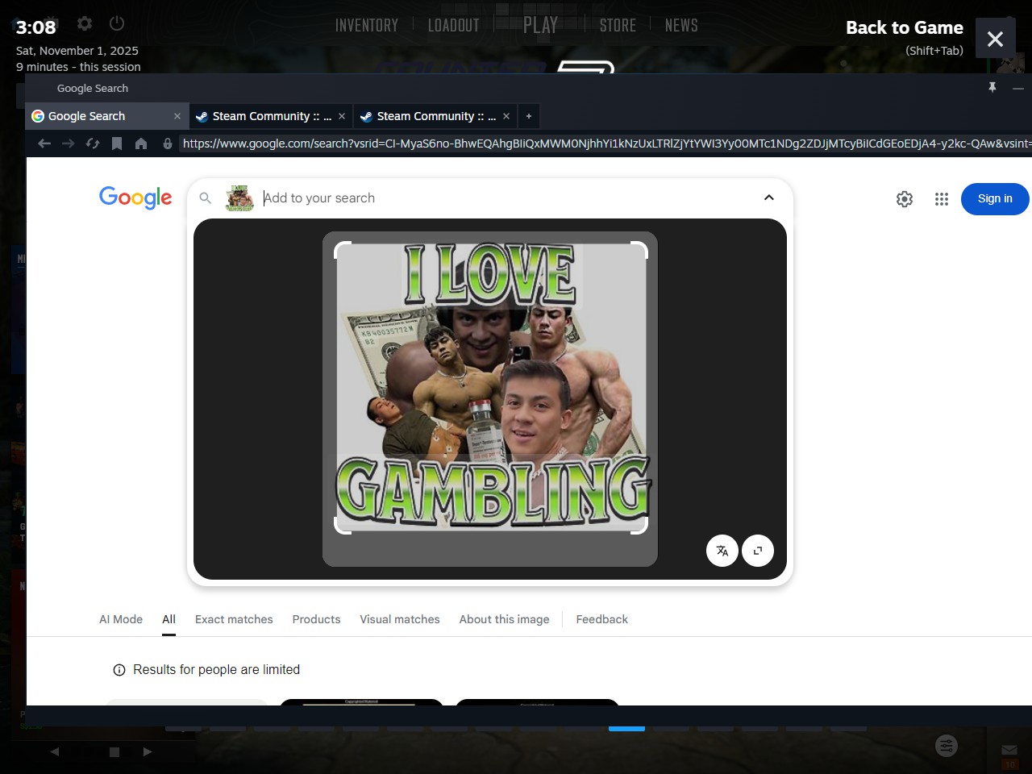Click 'Sat, November 1, 2025' date text
The width and height of the screenshot is (1032, 774).
point(77,51)
